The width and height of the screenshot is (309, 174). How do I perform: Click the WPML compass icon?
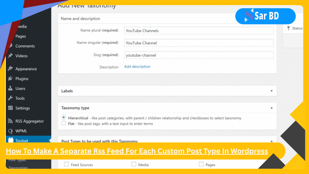click(x=11, y=131)
